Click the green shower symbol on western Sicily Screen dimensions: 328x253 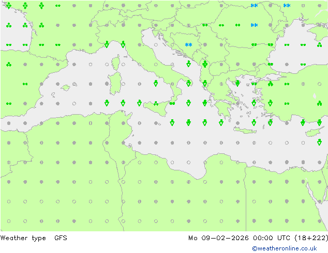156,103
